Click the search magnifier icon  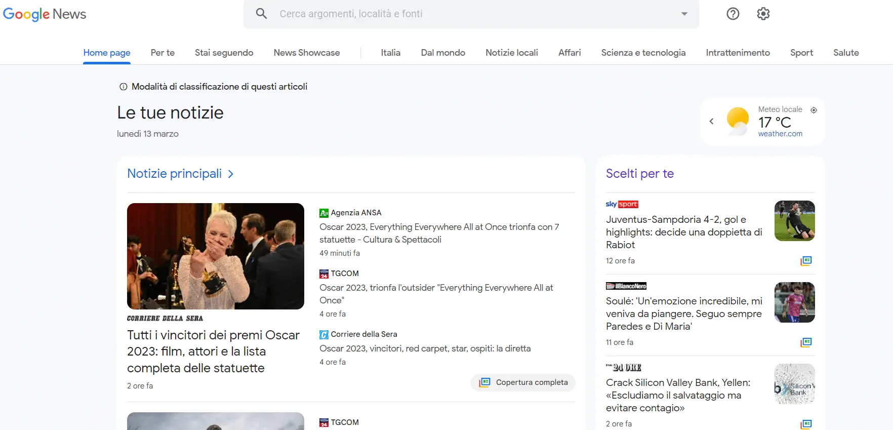pos(261,14)
